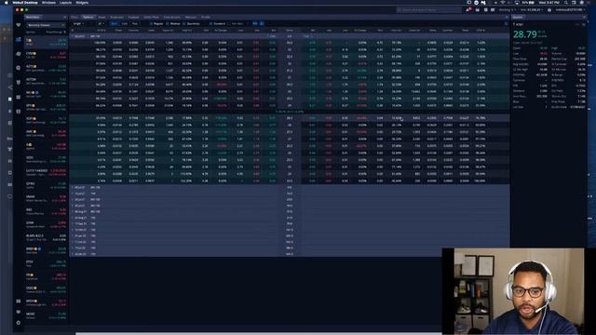596x335 pixels.
Task: Open the Apple menu
Action: (7, 2)
